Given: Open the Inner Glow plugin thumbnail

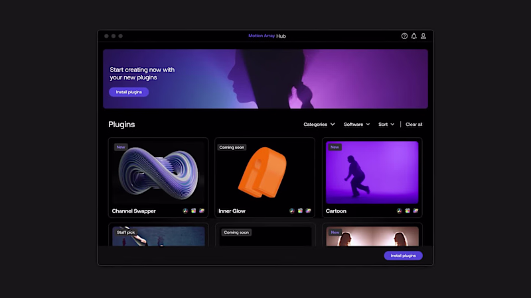Looking at the screenshot, I should [265, 173].
